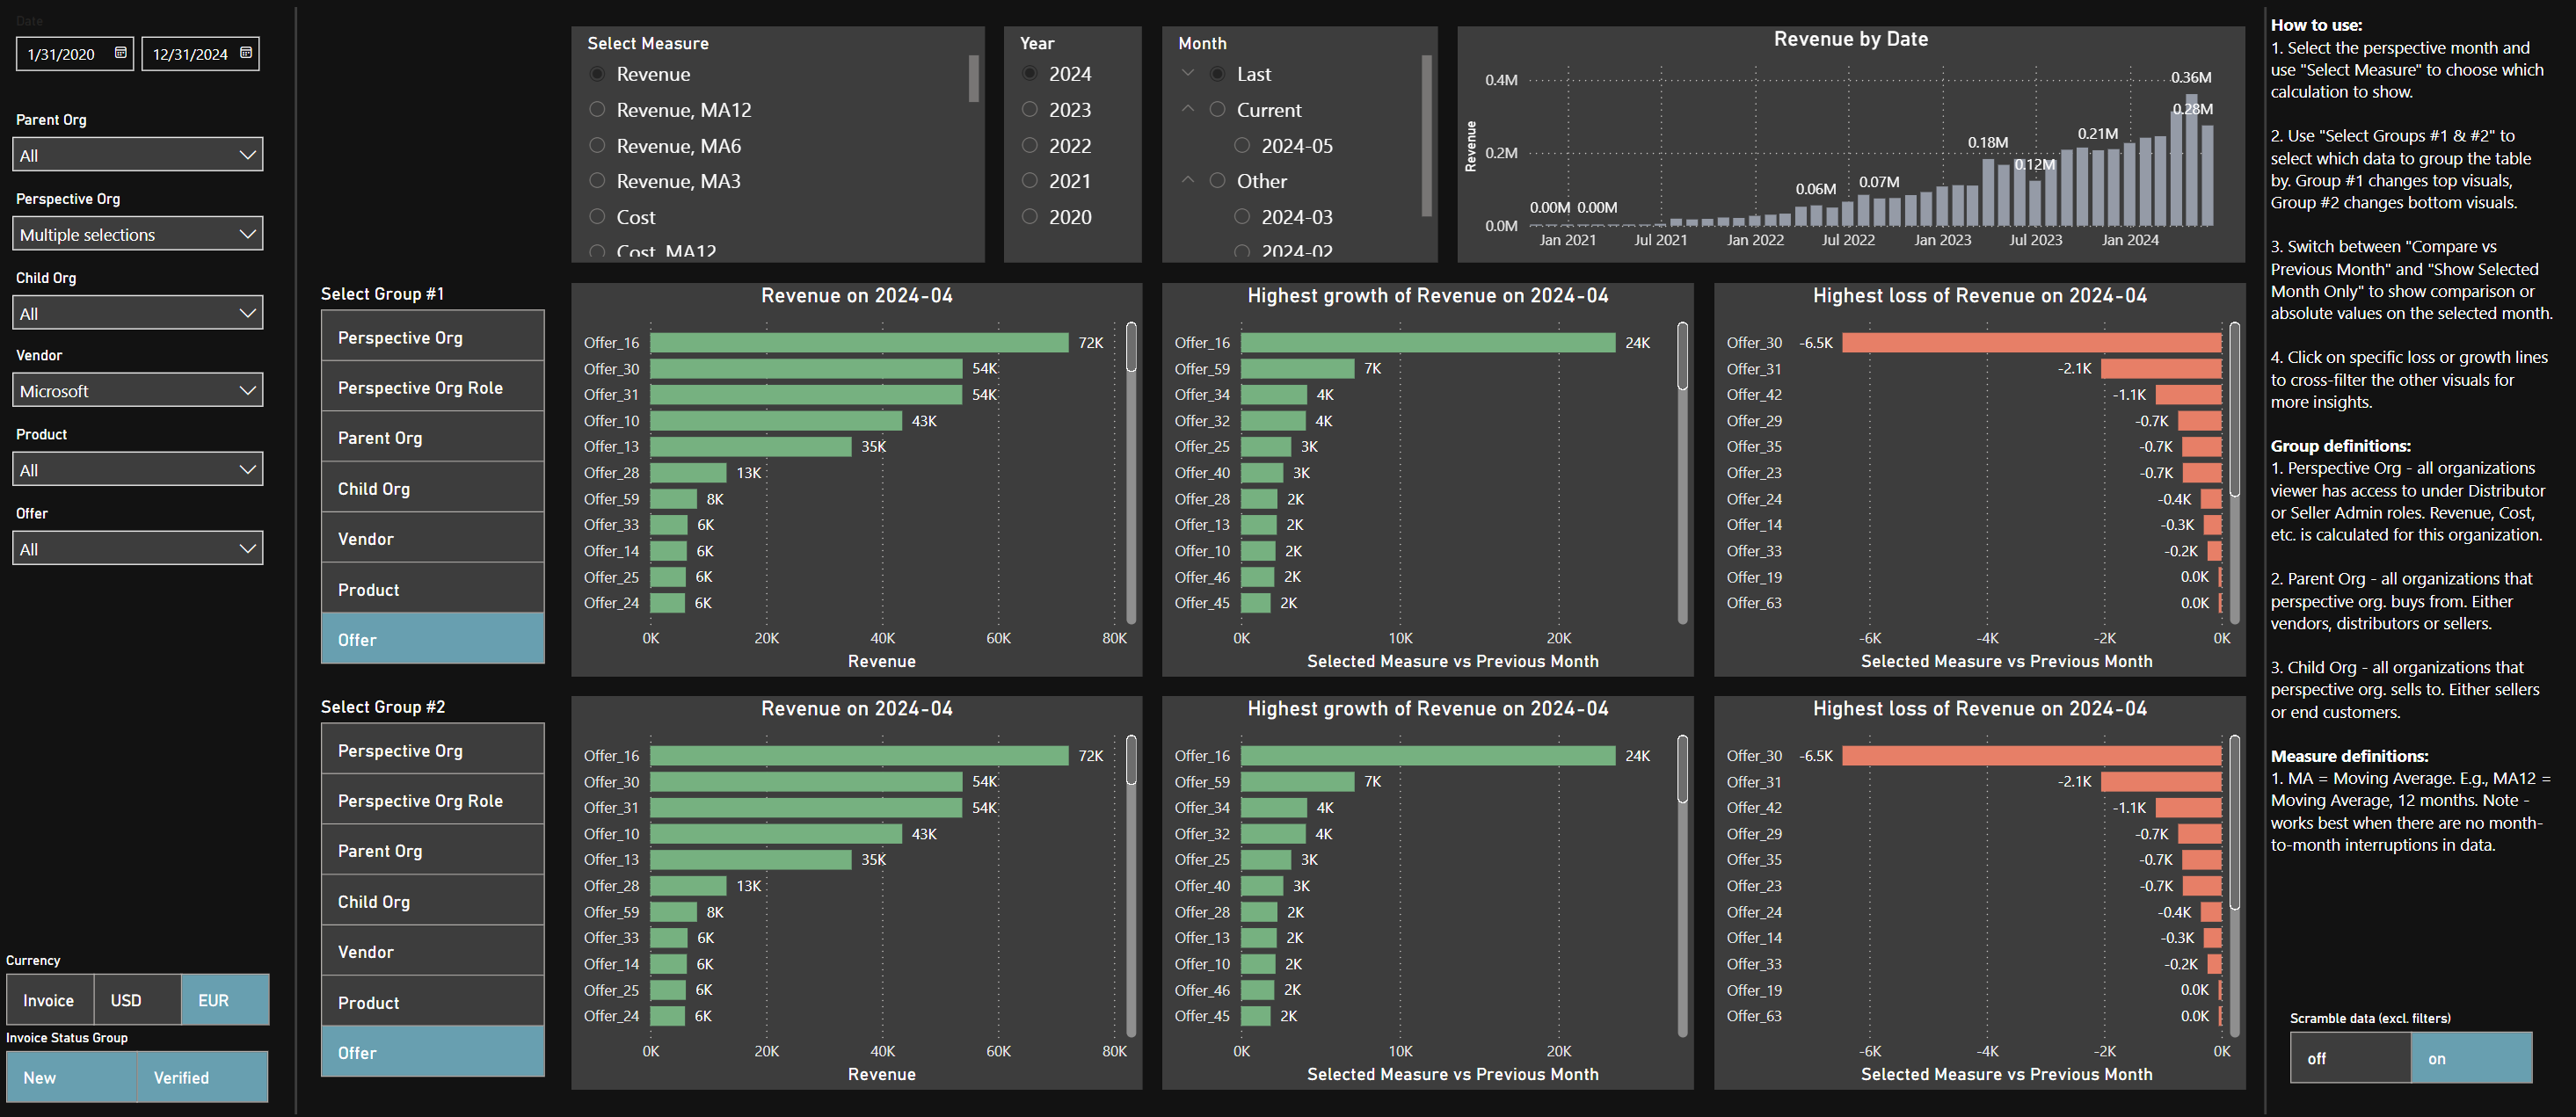The image size is (2576, 1117).
Task: Open the start date calendar picker icon
Action: 120,53
